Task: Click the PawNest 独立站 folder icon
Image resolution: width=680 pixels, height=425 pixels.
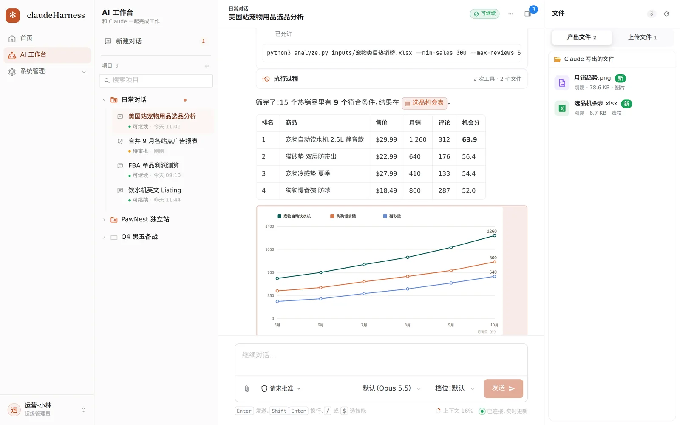Action: [114, 220]
